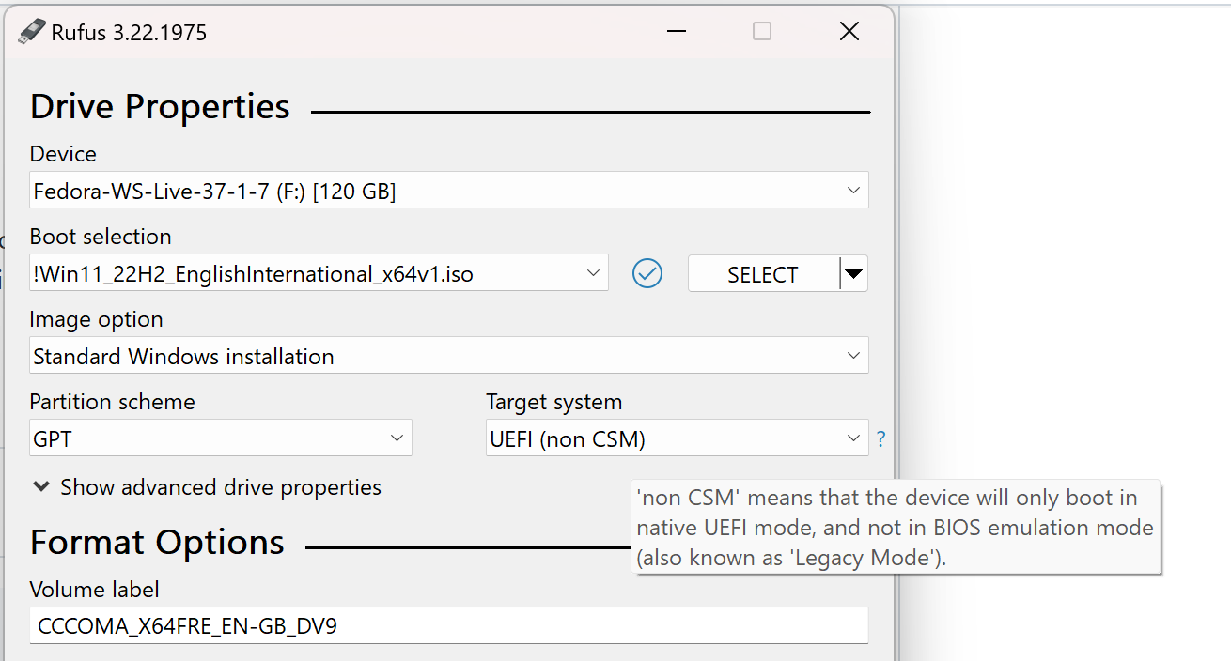Click the Drive Properties heading
The image size is (1231, 661).
[x=160, y=106]
